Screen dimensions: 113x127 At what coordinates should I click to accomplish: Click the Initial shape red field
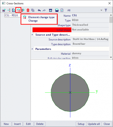52,30
